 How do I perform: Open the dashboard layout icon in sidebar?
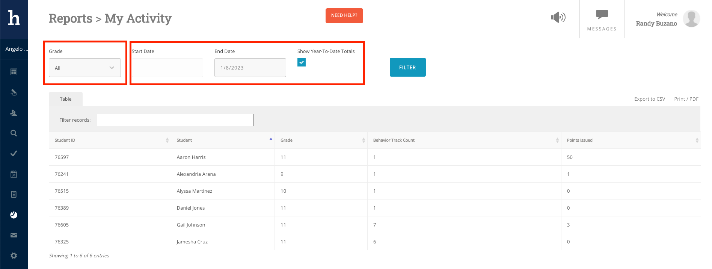[x=14, y=72]
